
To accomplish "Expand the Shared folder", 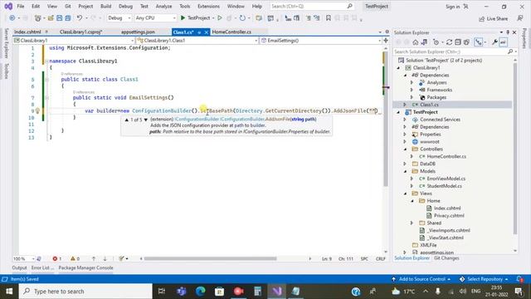I will tap(412, 223).
